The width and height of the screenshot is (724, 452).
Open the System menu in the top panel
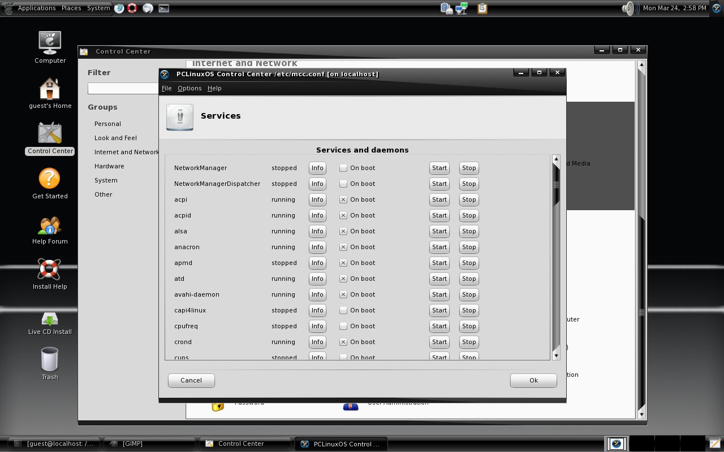(98, 8)
